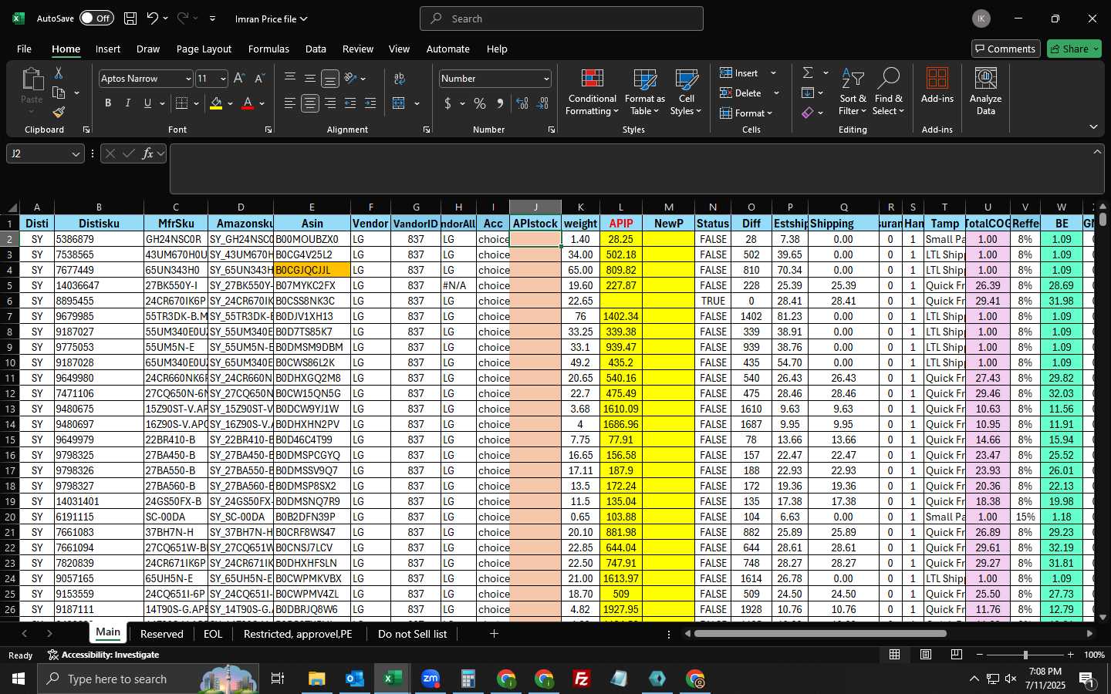Click the Undo arrow icon
This screenshot has width=1111, height=694.
coord(152,19)
